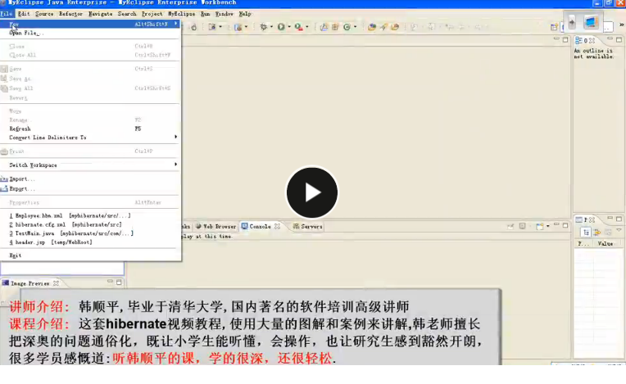
Task: Open the Project menu
Action: [152, 14]
